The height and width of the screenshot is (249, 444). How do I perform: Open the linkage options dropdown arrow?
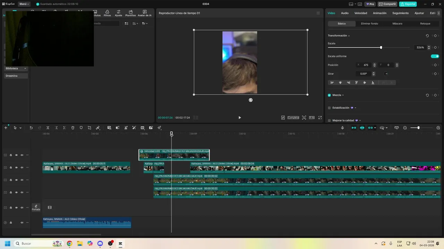(x=375, y=128)
